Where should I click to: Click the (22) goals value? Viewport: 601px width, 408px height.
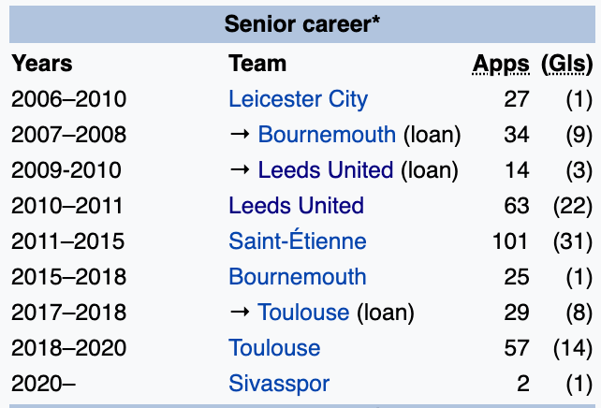[x=571, y=206]
